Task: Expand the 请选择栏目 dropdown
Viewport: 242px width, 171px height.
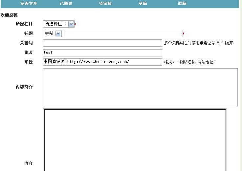Action: pos(58,24)
